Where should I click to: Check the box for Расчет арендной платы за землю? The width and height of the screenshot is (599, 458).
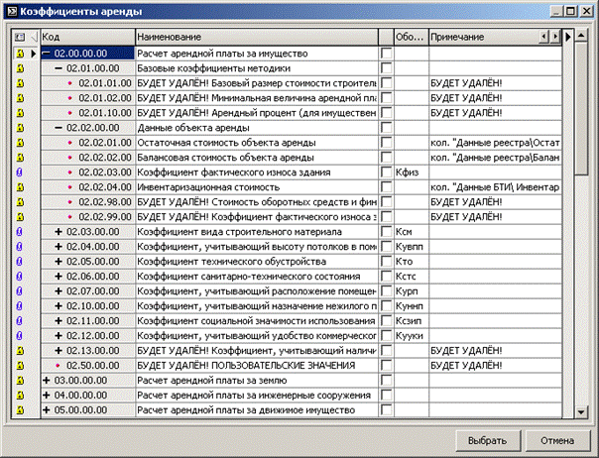(387, 380)
